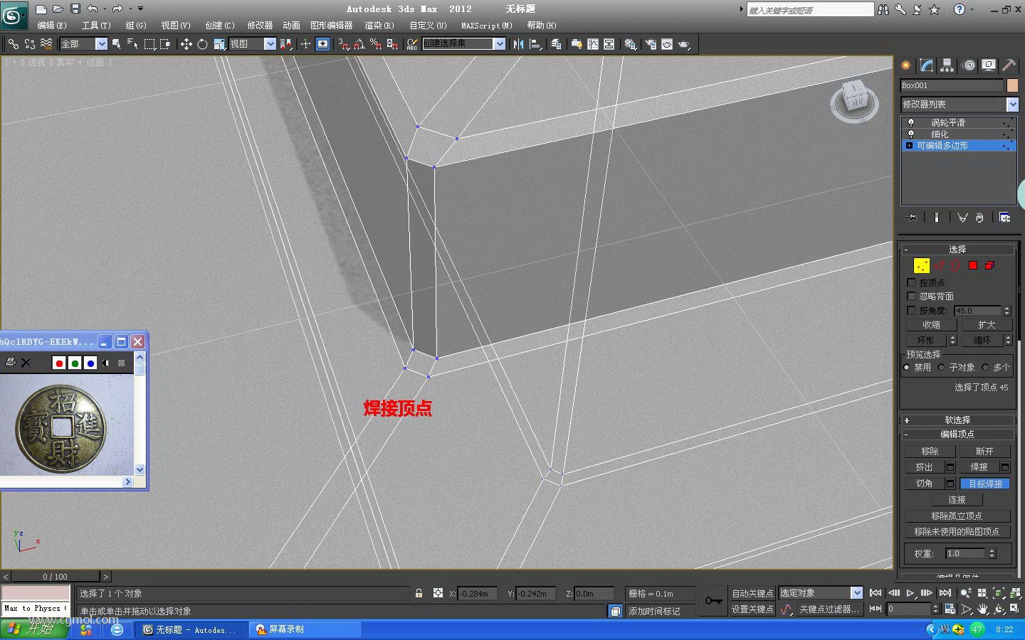
Task: Click the Box001 object color swatch
Action: point(1012,85)
